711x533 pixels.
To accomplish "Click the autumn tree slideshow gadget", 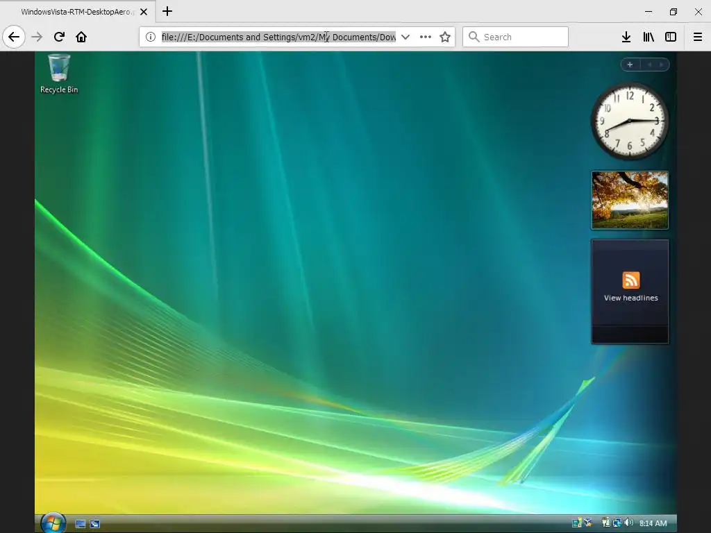I will coord(630,200).
